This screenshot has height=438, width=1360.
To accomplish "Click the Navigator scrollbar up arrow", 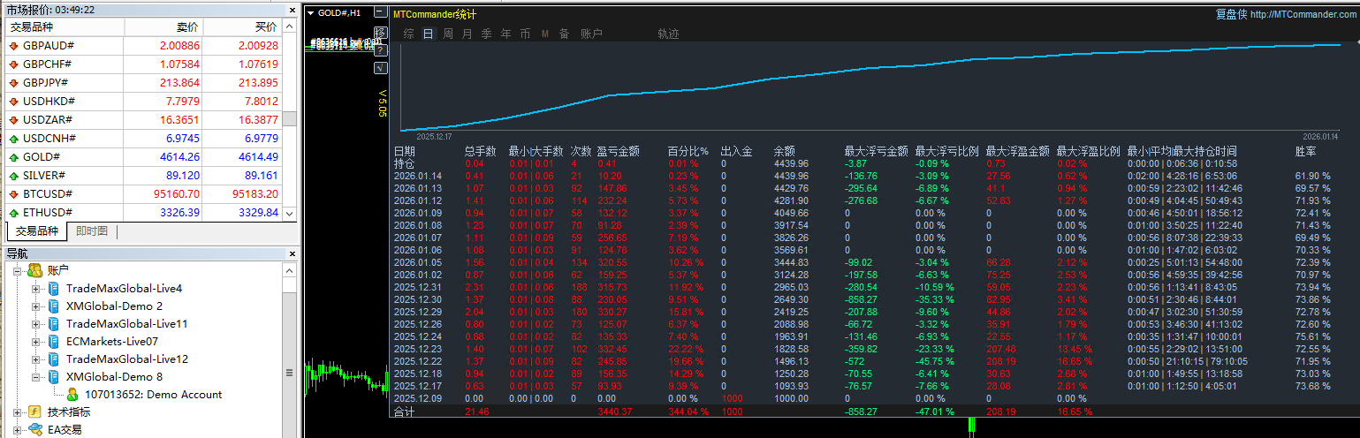I will click(x=290, y=270).
